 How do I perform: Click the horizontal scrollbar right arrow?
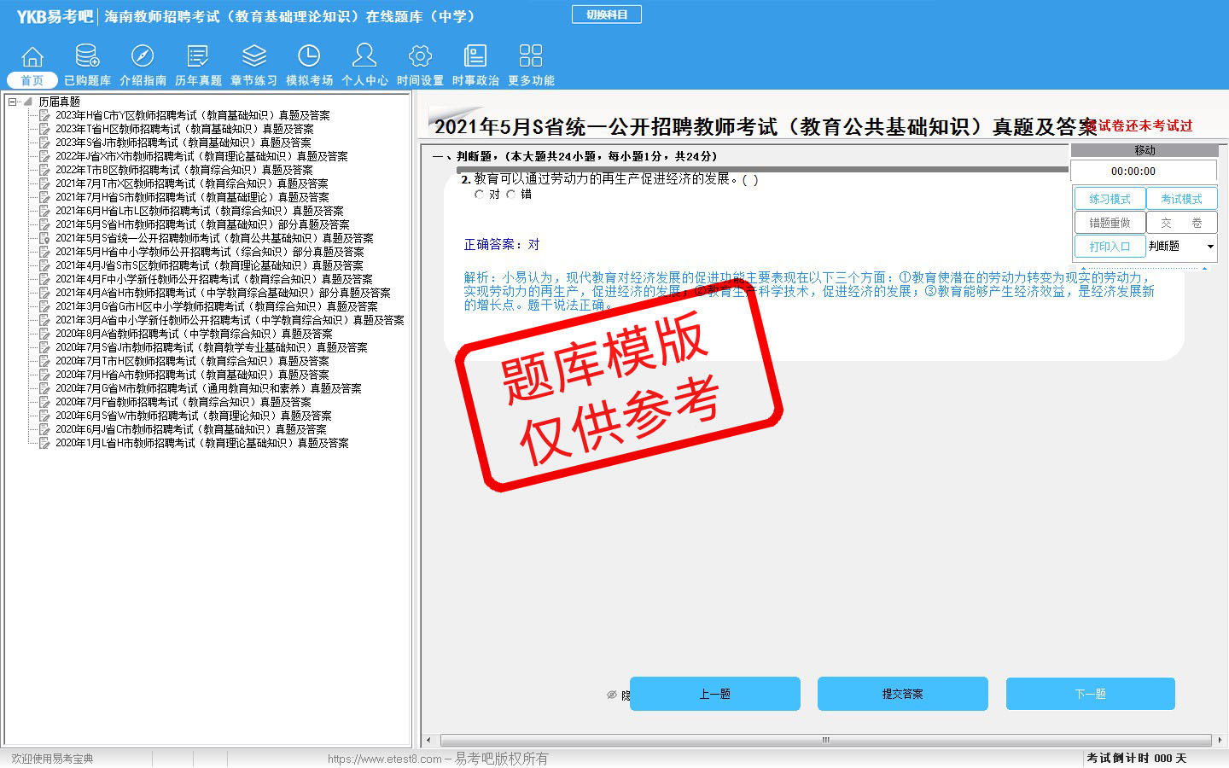tap(1220, 740)
